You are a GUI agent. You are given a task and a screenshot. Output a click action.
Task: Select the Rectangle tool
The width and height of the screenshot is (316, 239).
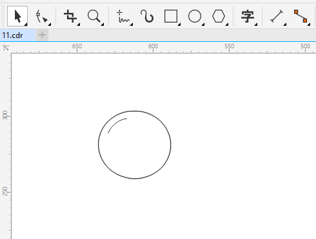[171, 16]
